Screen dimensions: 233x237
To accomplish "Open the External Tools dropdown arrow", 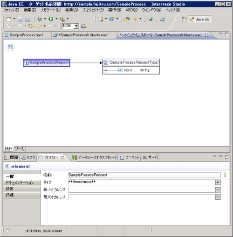I will pos(68,19).
